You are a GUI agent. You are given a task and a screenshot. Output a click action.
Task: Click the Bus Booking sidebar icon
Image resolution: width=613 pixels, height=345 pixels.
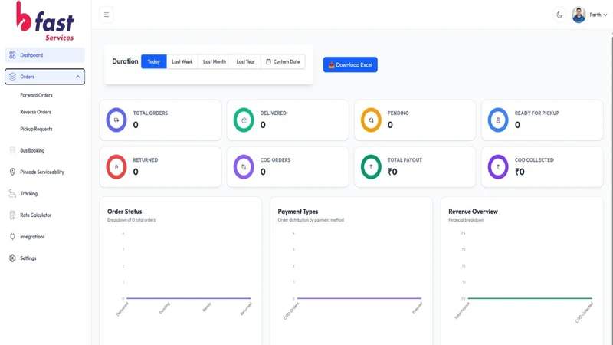12,150
